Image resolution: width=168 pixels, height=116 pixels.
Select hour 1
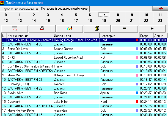tap(20, 15)
